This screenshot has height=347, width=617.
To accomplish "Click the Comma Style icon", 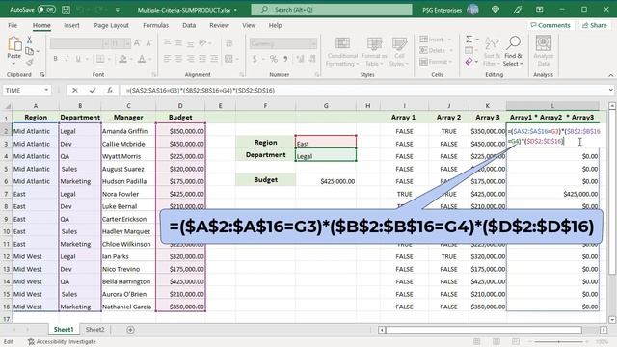I will [x=285, y=59].
